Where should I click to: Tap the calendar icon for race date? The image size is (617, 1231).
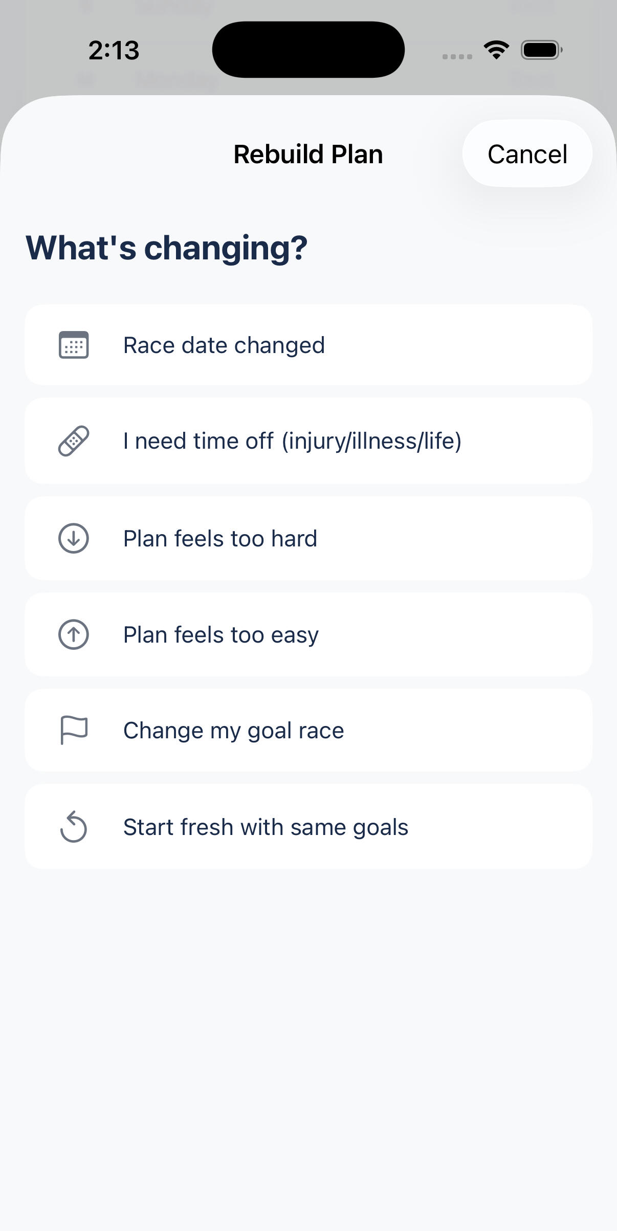74,345
